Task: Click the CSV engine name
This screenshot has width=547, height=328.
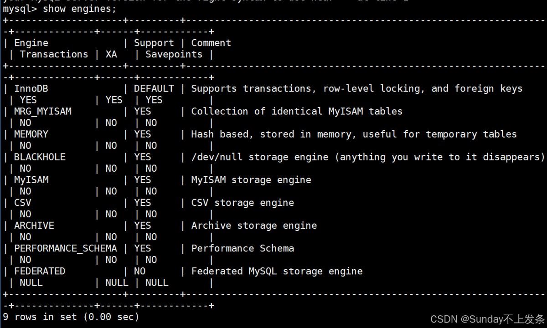Action: (x=23, y=203)
